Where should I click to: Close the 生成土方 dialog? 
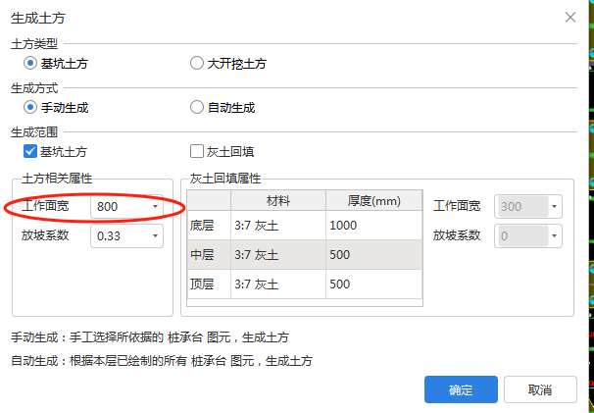click(x=570, y=18)
